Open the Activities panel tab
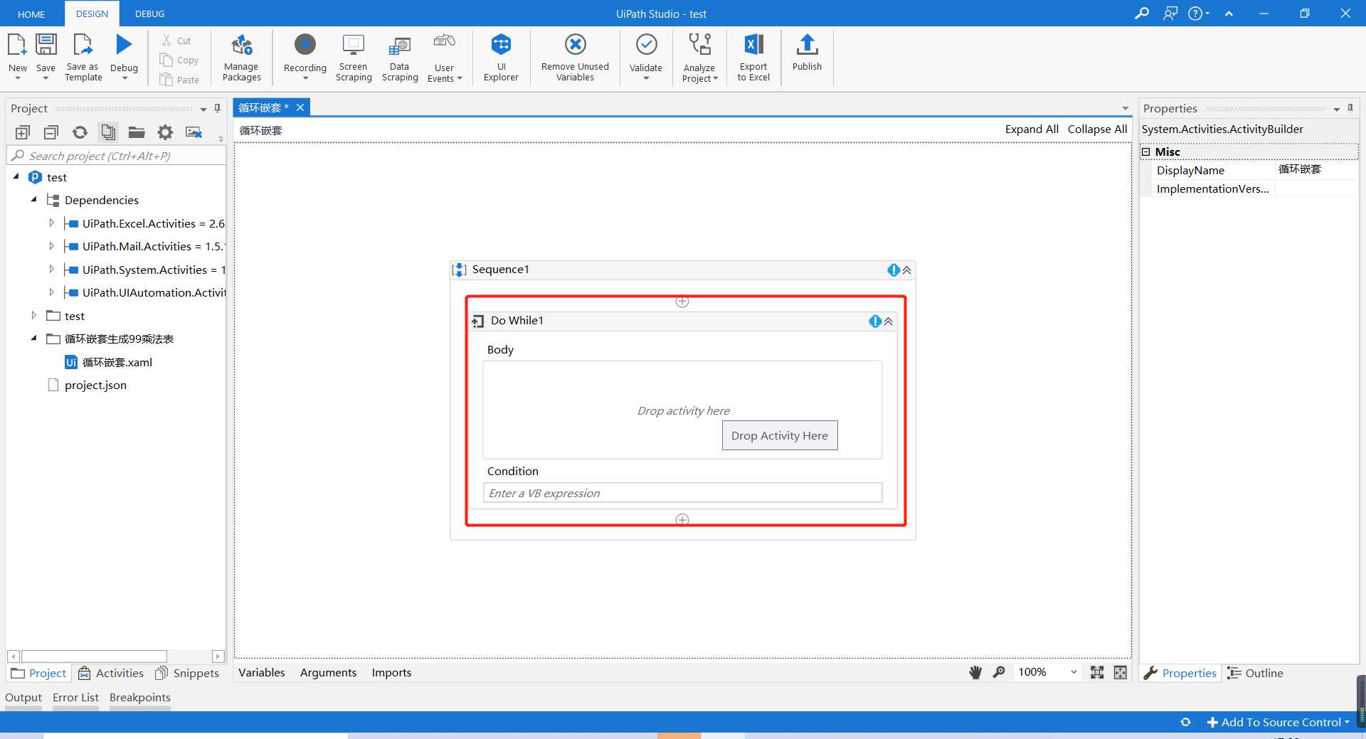 (x=111, y=673)
